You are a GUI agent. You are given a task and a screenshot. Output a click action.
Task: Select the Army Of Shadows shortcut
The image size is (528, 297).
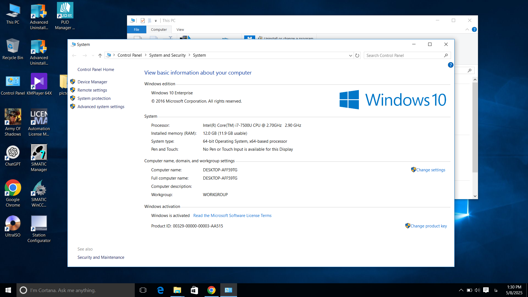pyautogui.click(x=13, y=122)
